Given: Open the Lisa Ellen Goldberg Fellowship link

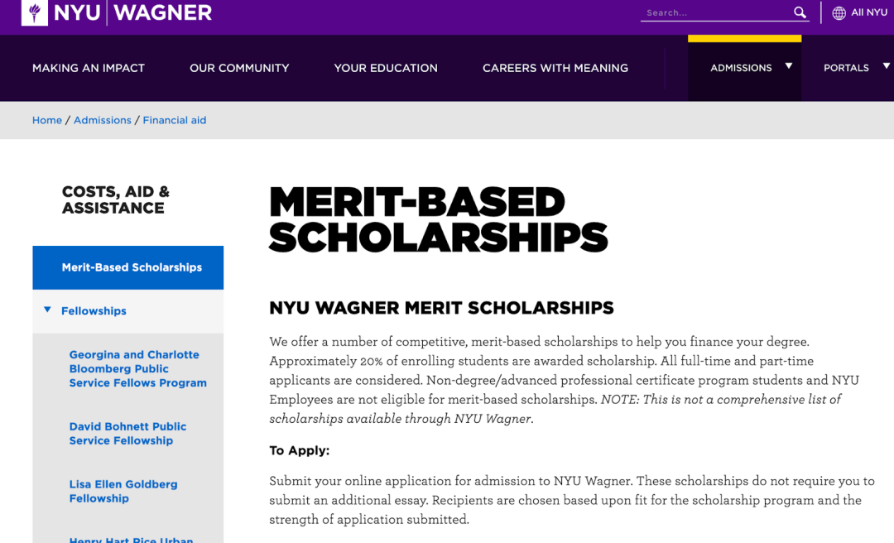Looking at the screenshot, I should (123, 491).
